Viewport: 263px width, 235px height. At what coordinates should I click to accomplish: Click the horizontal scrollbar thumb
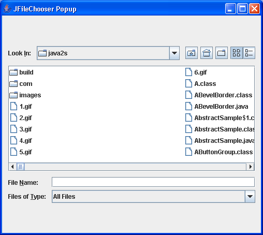click(20, 167)
